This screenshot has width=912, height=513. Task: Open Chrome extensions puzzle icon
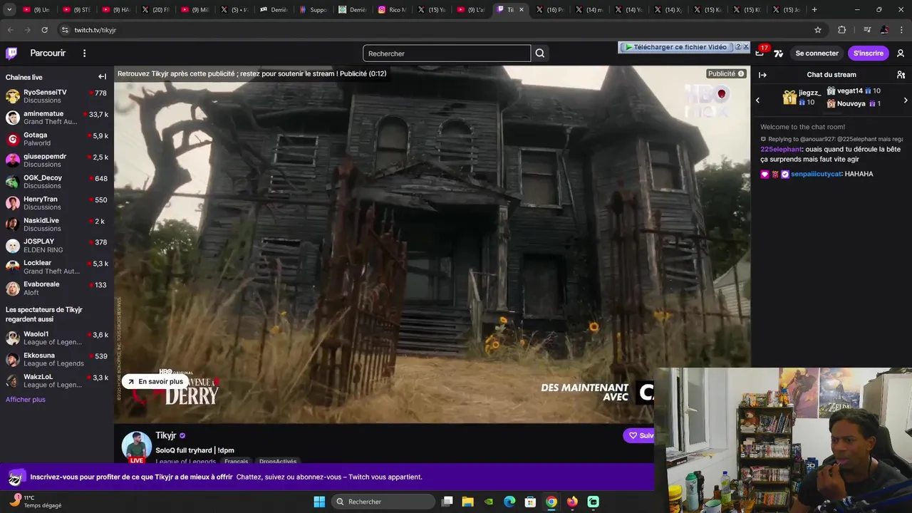click(x=841, y=30)
